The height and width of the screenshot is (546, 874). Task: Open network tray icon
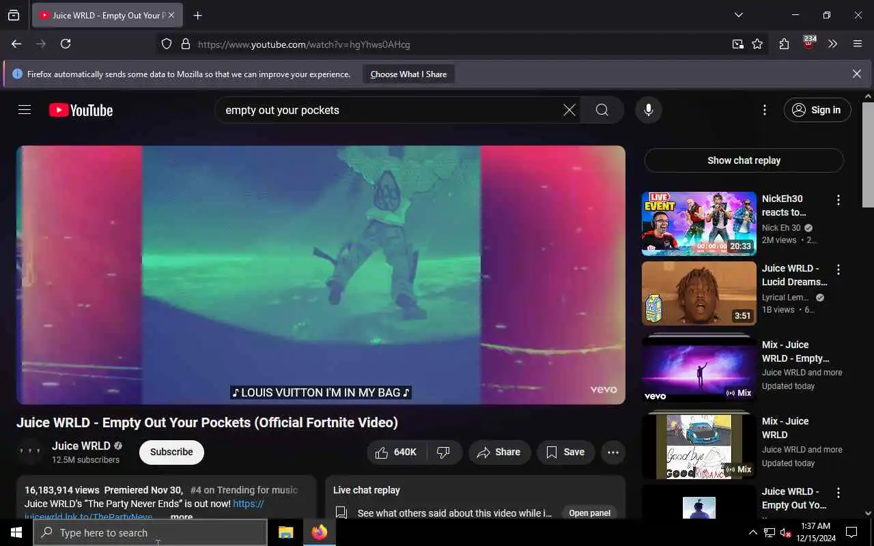click(x=769, y=533)
